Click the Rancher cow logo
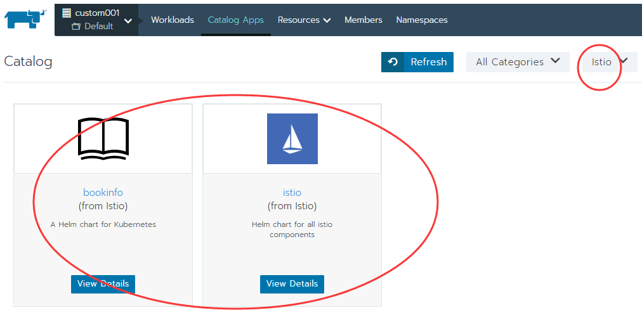Image resolution: width=642 pixels, height=329 pixels. (25, 18)
